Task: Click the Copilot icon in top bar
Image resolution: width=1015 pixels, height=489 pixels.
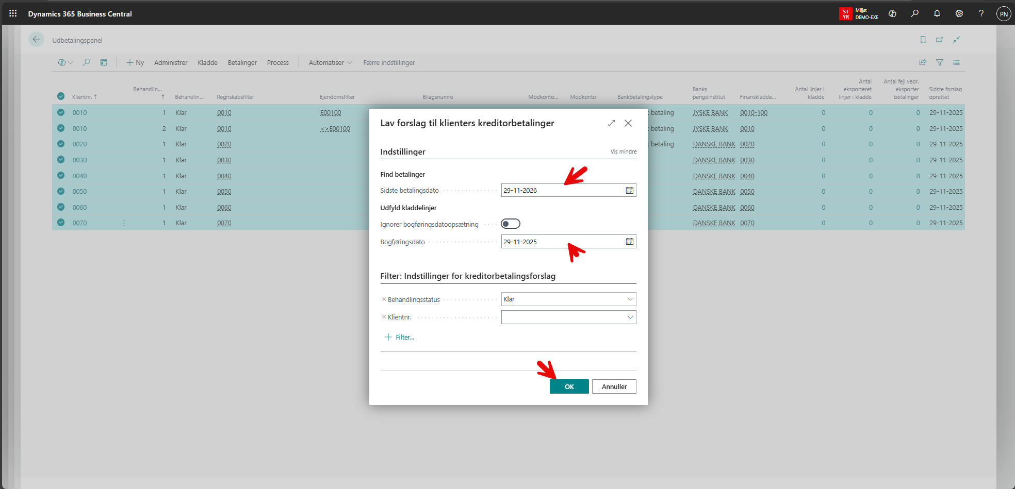Action: (892, 14)
